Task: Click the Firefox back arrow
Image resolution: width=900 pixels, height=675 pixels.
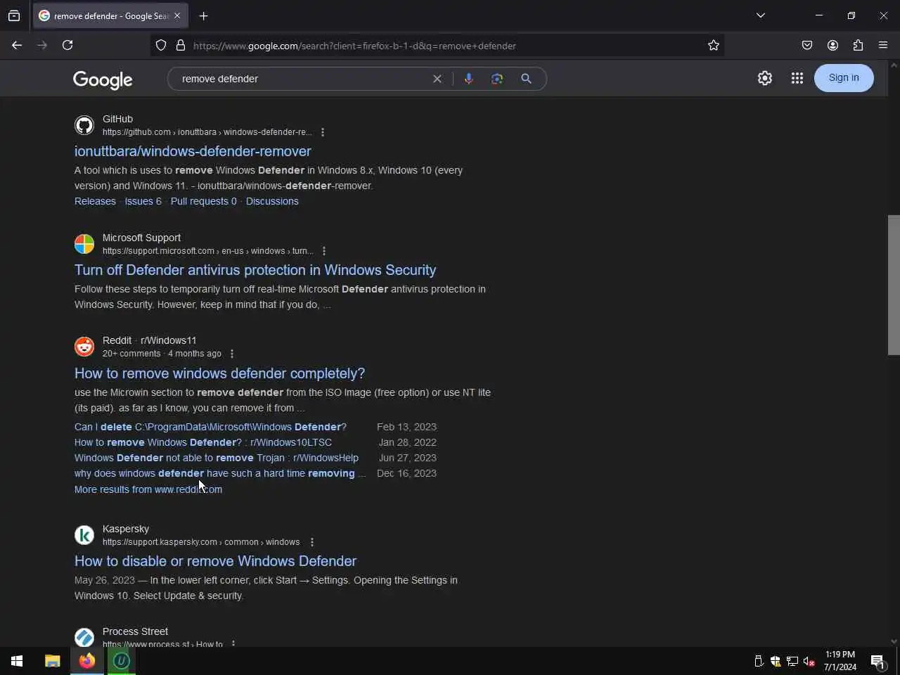Action: coord(17,45)
